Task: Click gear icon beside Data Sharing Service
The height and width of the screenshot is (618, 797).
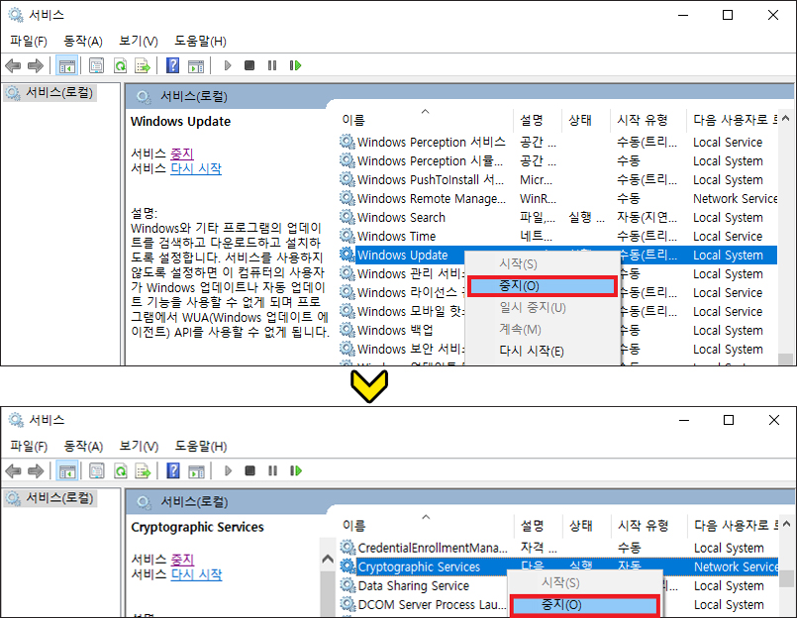Action: 348,585
